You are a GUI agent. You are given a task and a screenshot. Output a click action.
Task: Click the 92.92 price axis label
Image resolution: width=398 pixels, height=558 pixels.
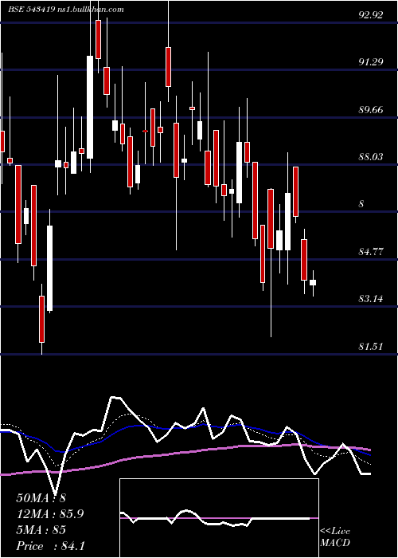click(371, 15)
